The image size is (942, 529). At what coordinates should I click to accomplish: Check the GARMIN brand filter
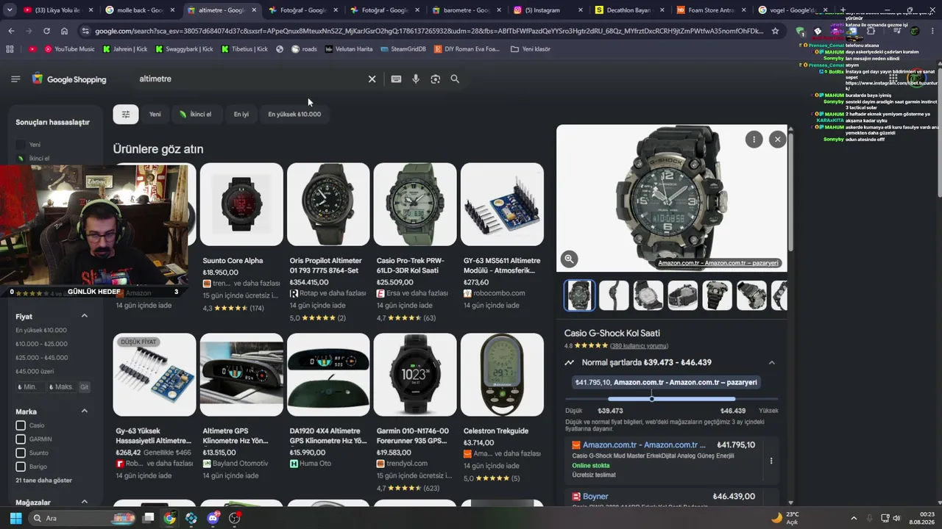coord(21,439)
